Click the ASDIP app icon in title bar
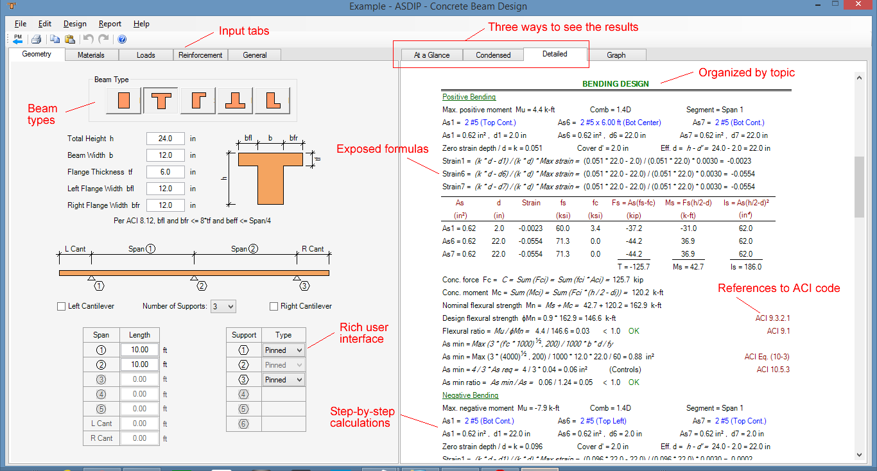Image resolution: width=877 pixels, height=471 pixels. (x=11, y=6)
